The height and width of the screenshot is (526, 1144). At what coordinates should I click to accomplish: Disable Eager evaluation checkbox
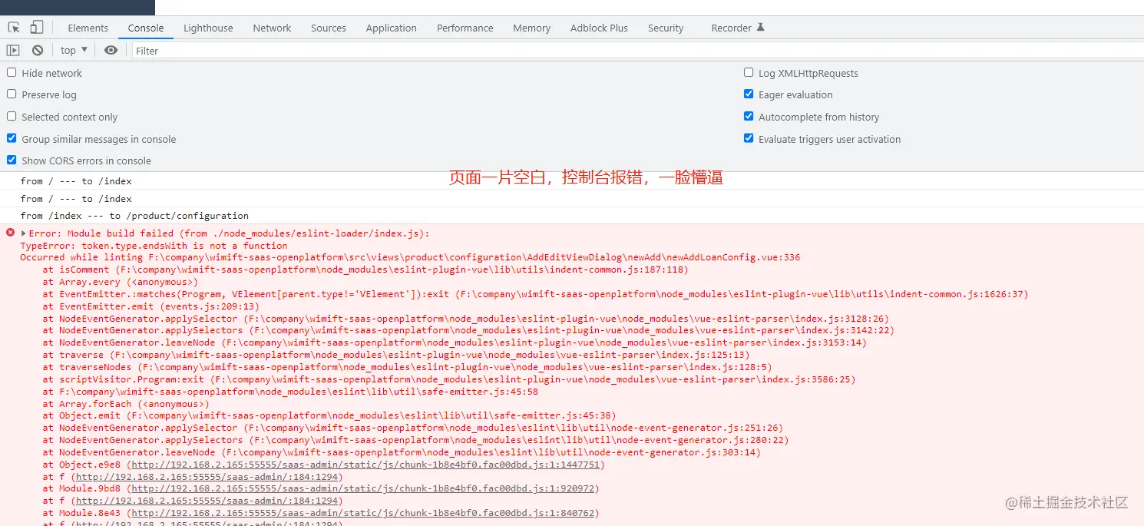point(749,94)
